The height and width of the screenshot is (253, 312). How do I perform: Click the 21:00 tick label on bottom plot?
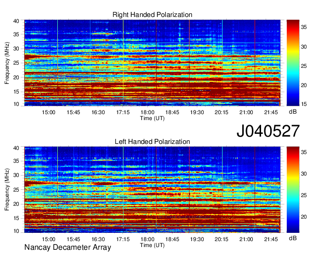(246, 239)
